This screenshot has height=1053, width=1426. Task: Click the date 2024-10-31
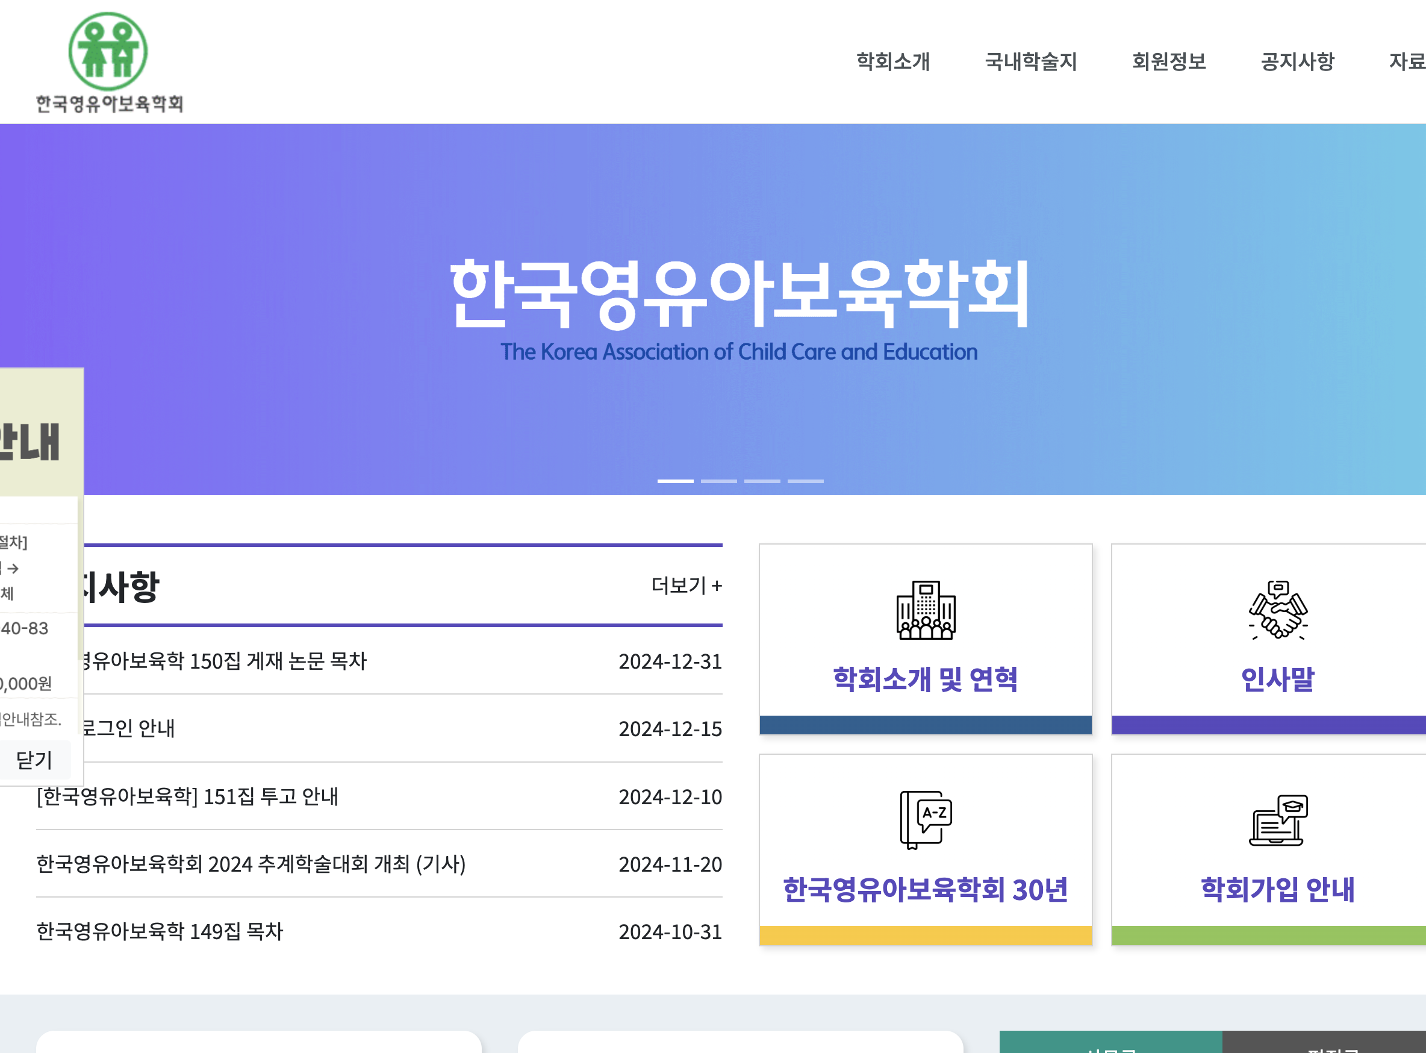670,932
